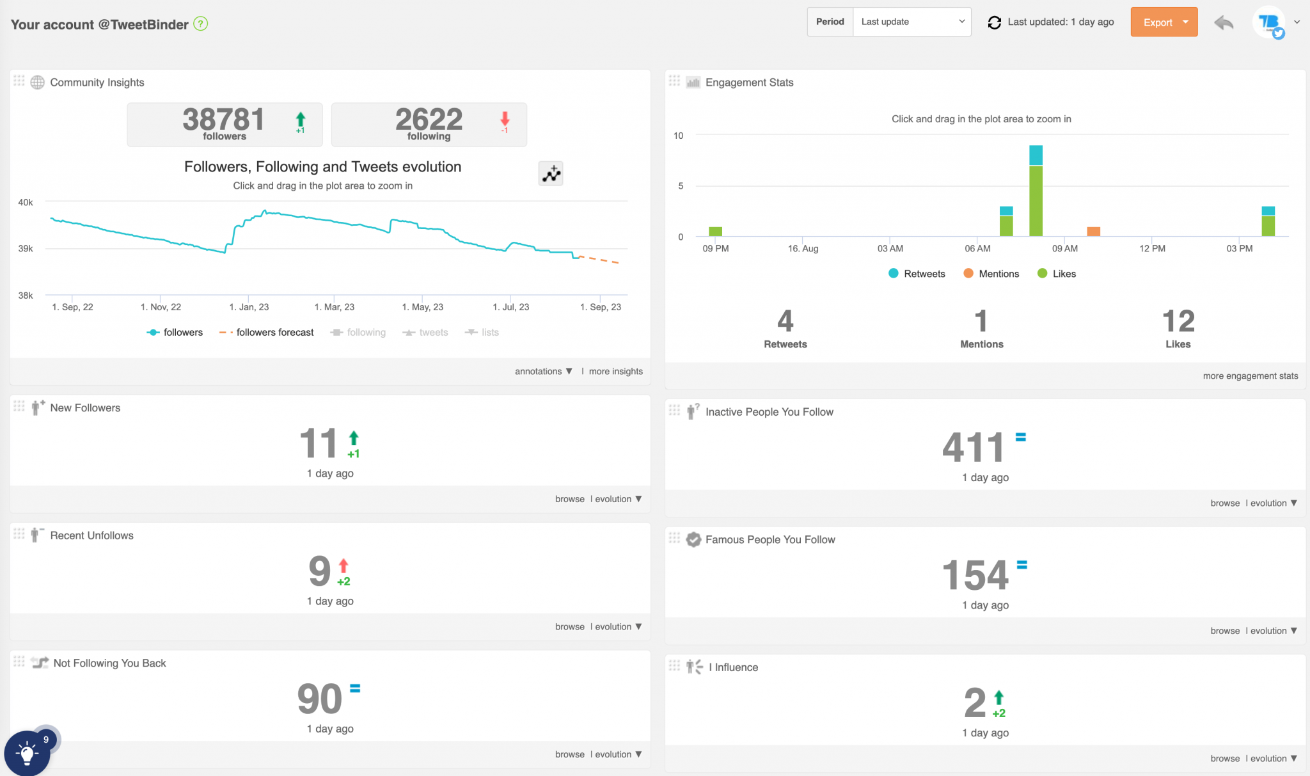
Task: Click the verified badge icon on Famous People You Follow
Action: coord(693,539)
